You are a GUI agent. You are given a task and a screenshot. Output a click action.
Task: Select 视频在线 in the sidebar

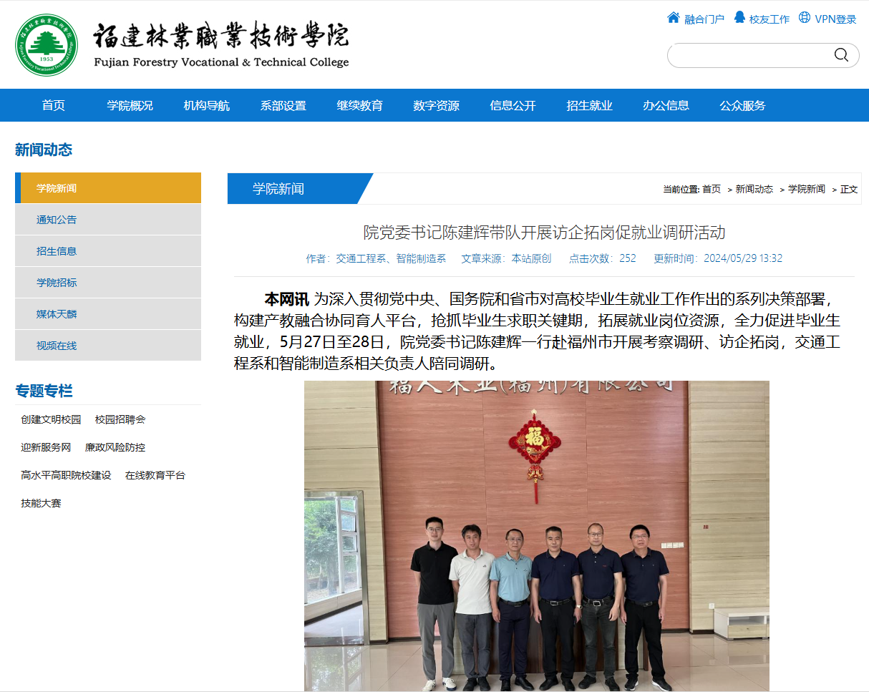click(108, 346)
